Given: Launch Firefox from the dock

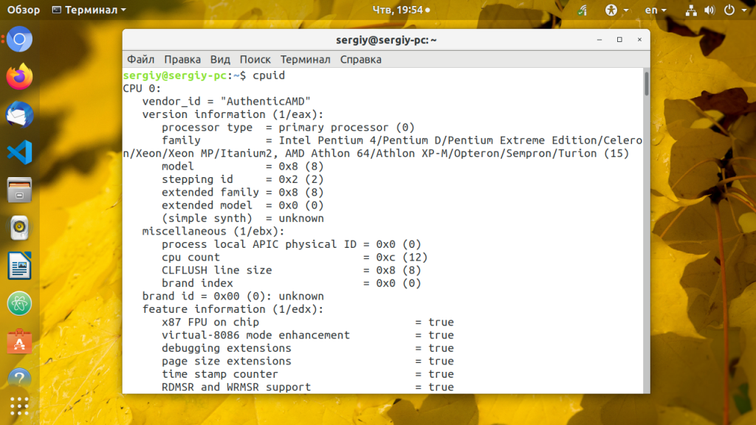Looking at the screenshot, I should coord(20,77).
